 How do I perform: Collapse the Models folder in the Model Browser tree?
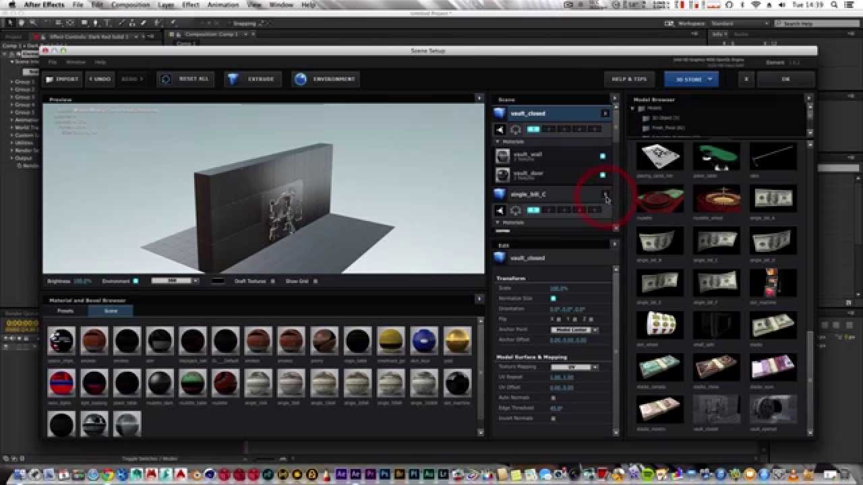coord(633,108)
